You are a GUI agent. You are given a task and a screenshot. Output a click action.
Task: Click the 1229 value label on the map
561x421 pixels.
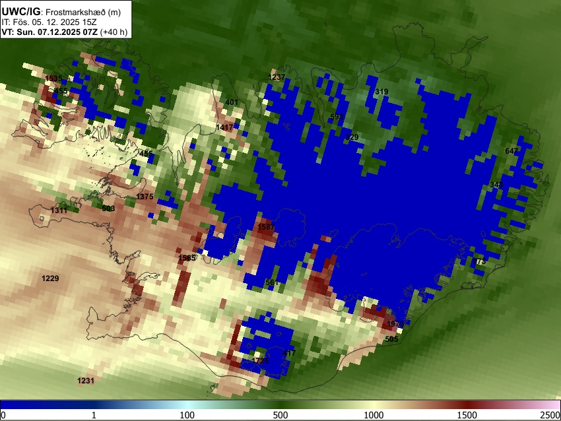[50, 278]
